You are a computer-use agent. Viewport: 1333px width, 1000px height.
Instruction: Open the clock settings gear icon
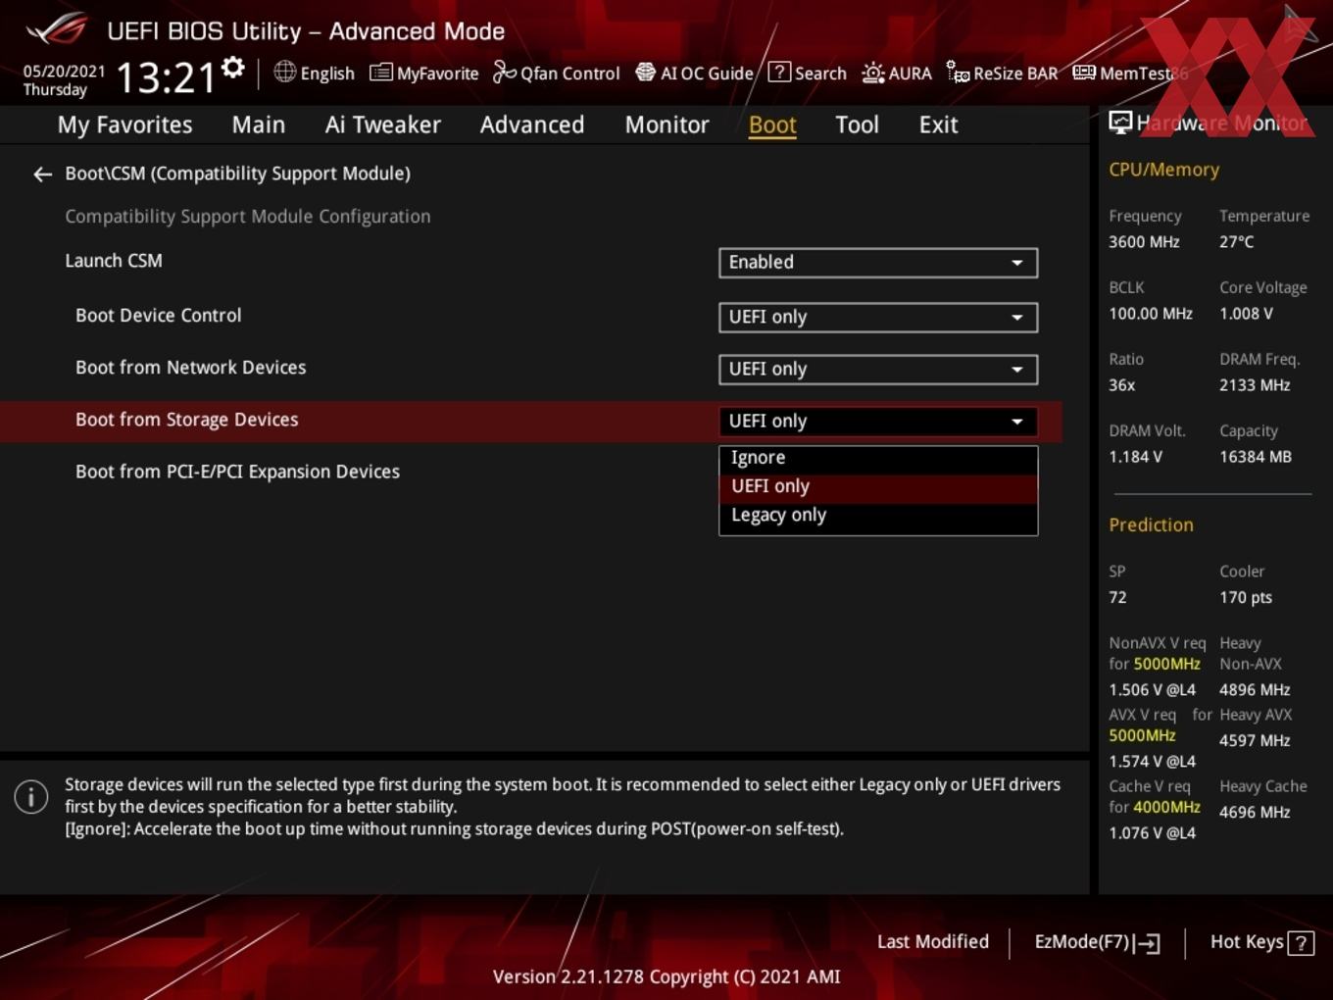click(x=233, y=68)
